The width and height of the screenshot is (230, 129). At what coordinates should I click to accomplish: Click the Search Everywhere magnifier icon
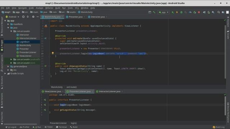[x=218, y=12]
